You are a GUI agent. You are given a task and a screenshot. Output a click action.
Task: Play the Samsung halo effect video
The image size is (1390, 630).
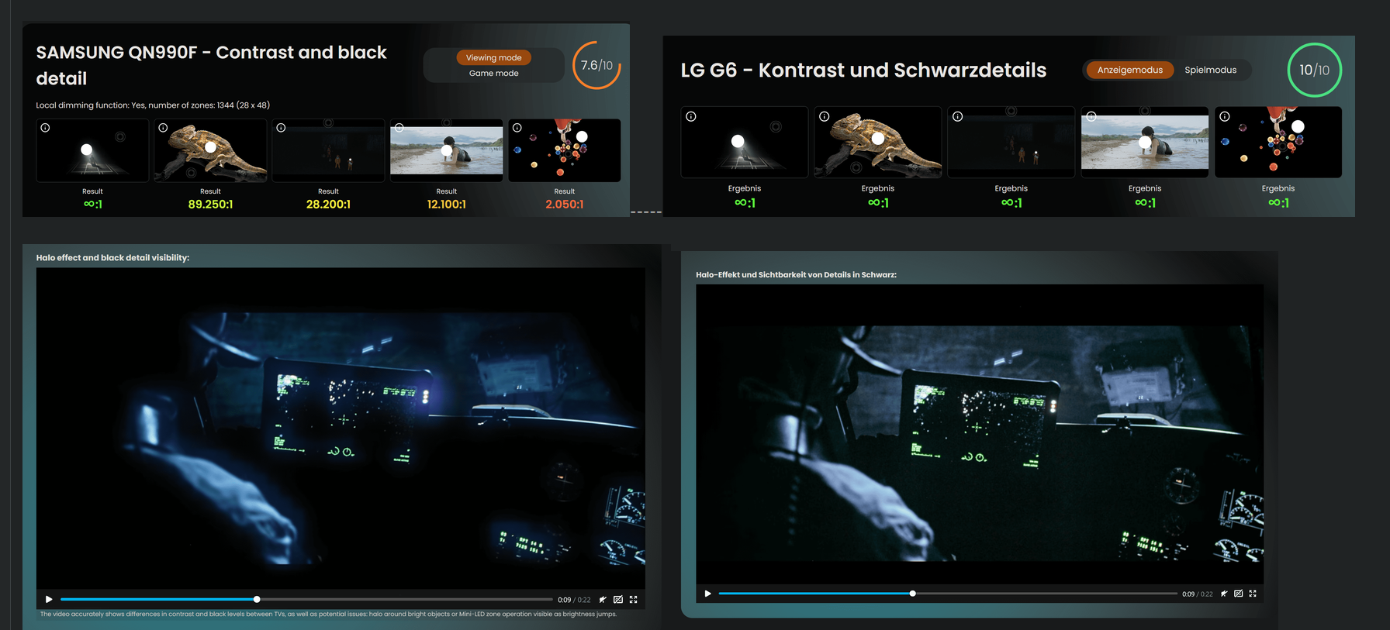[49, 599]
